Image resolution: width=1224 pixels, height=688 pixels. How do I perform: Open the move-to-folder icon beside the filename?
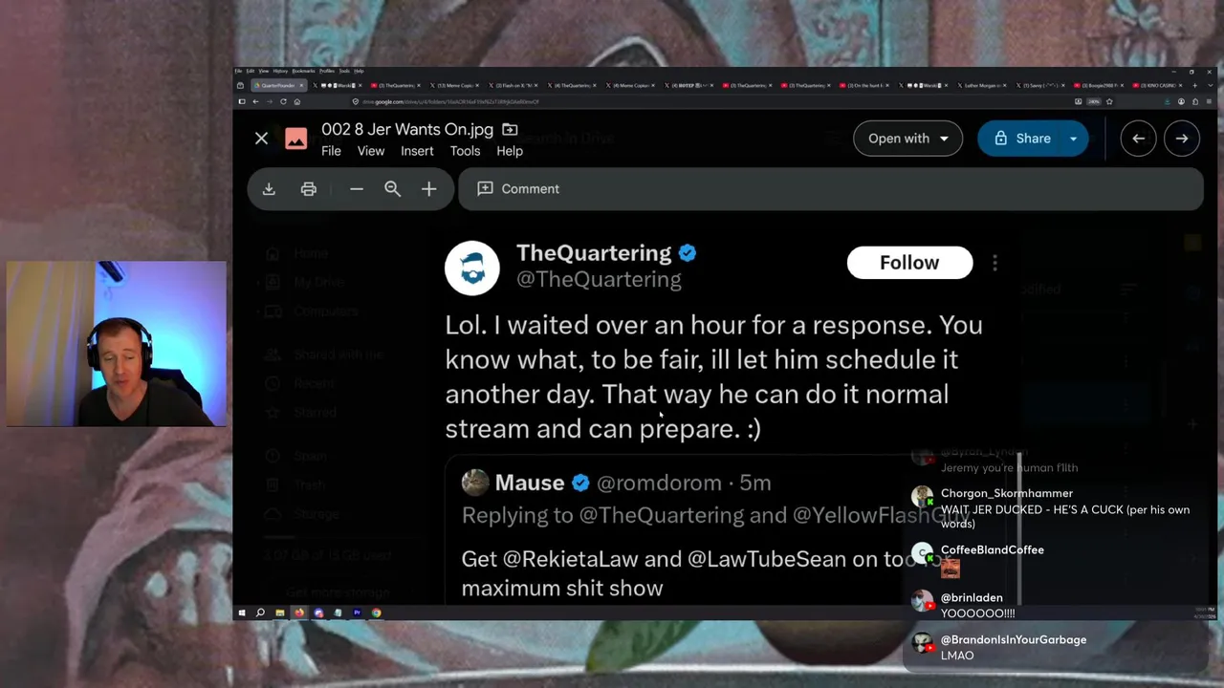(510, 129)
